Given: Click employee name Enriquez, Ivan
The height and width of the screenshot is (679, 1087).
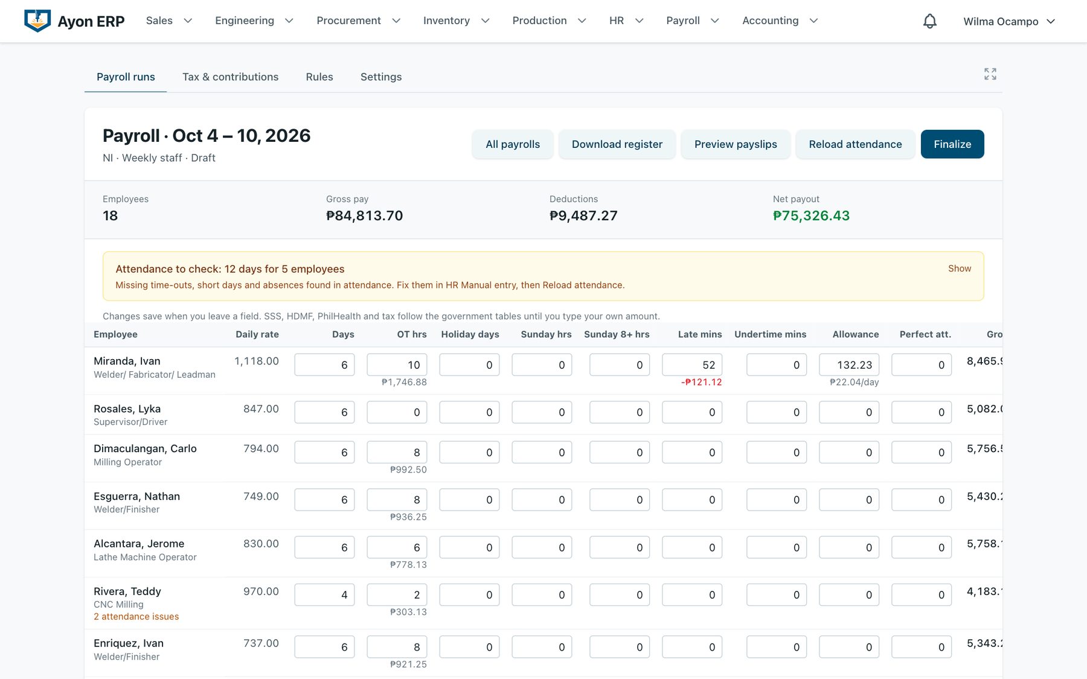Looking at the screenshot, I should tap(129, 643).
